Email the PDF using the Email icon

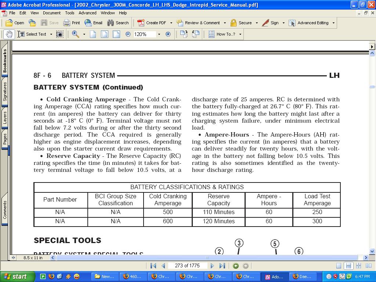tap(88, 23)
